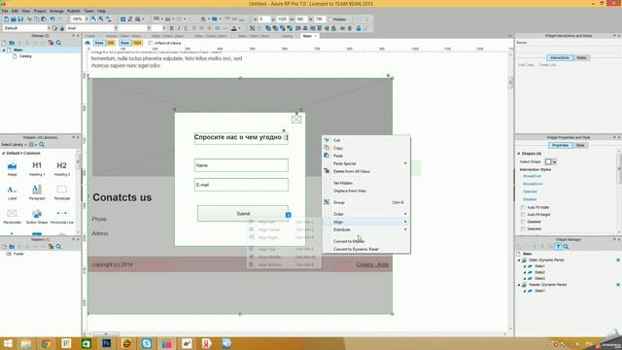
Task: Click the Italic formatting icon
Action: pos(179,28)
